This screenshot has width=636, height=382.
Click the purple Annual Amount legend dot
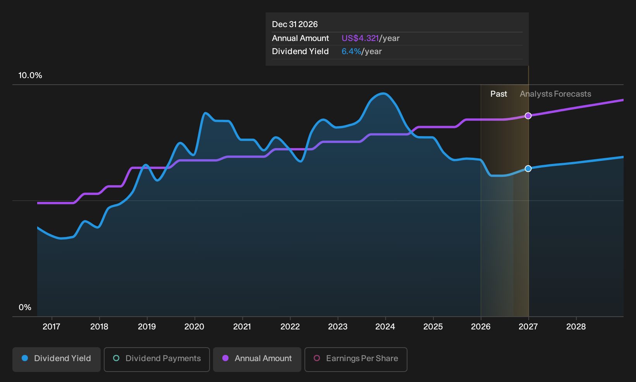pyautogui.click(x=225, y=358)
